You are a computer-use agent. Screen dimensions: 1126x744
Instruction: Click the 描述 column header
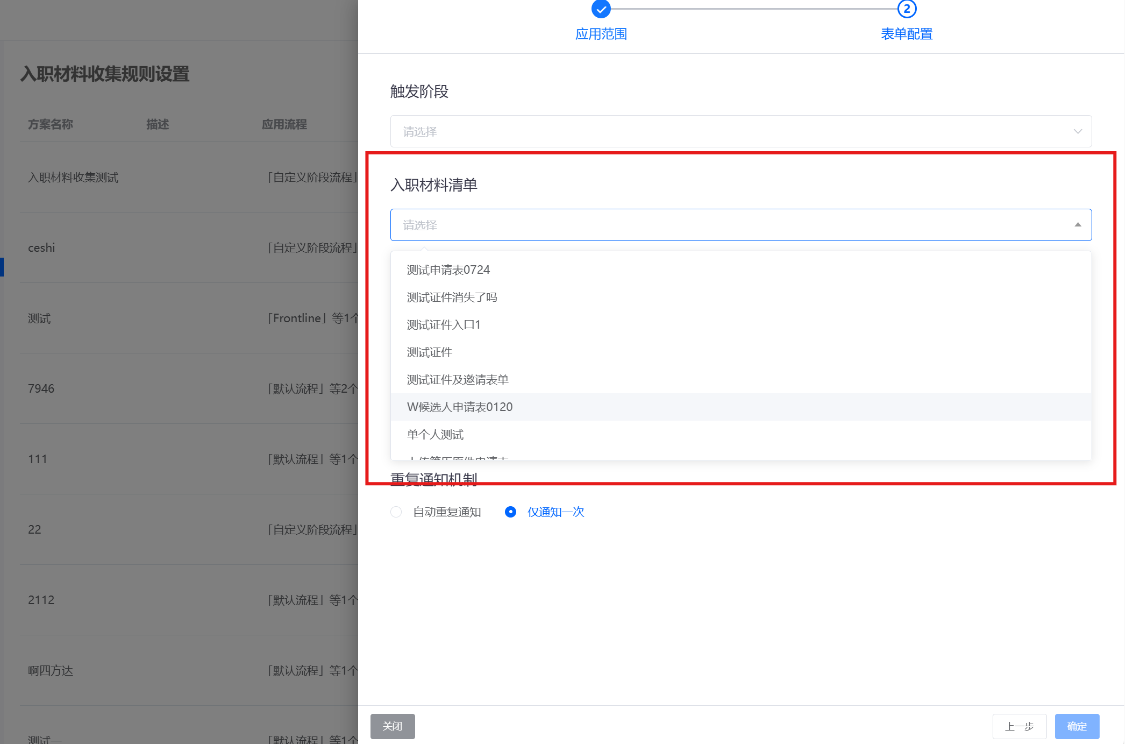(x=158, y=124)
